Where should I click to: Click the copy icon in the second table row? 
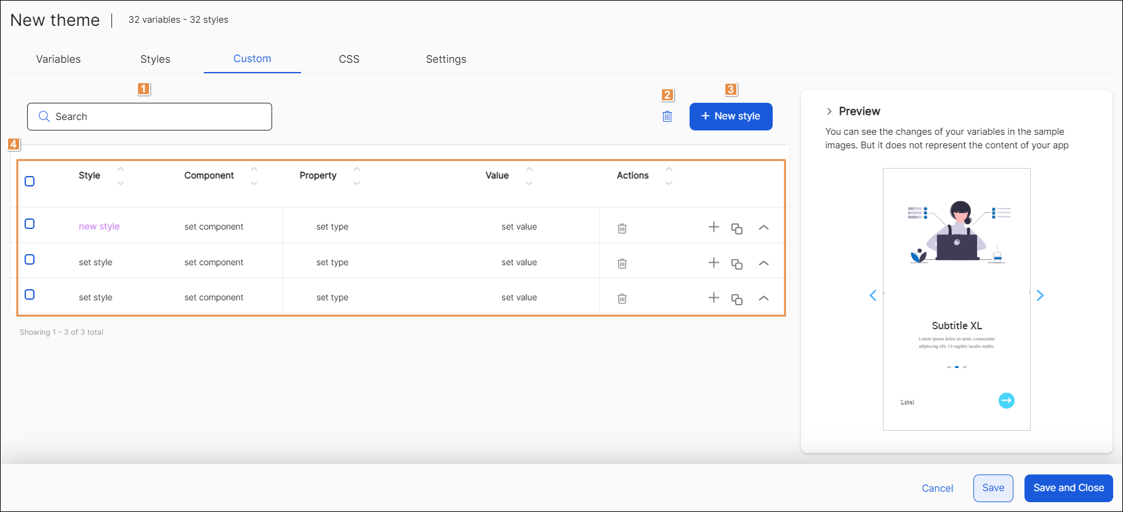coord(736,263)
